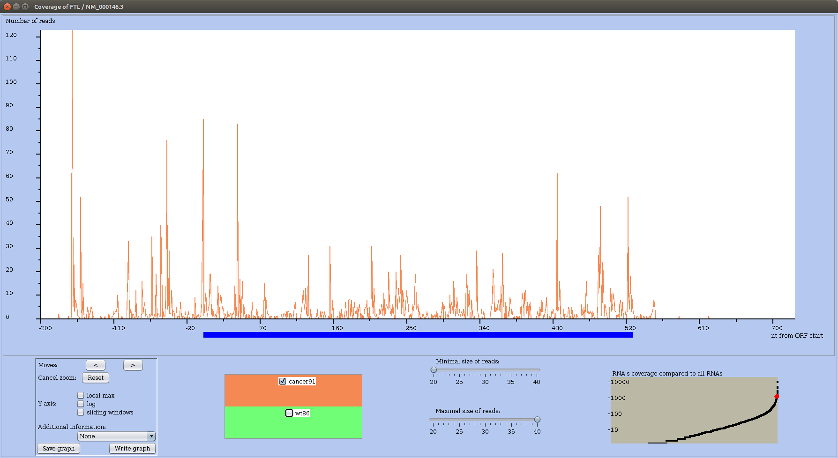Move graph left with < button
The image size is (838, 458).
(x=96, y=365)
